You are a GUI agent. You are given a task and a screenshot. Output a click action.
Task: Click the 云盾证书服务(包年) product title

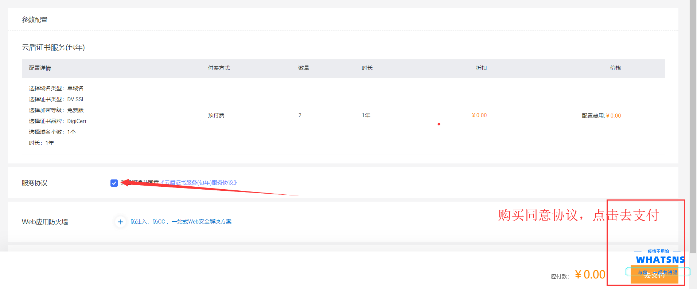click(x=53, y=48)
